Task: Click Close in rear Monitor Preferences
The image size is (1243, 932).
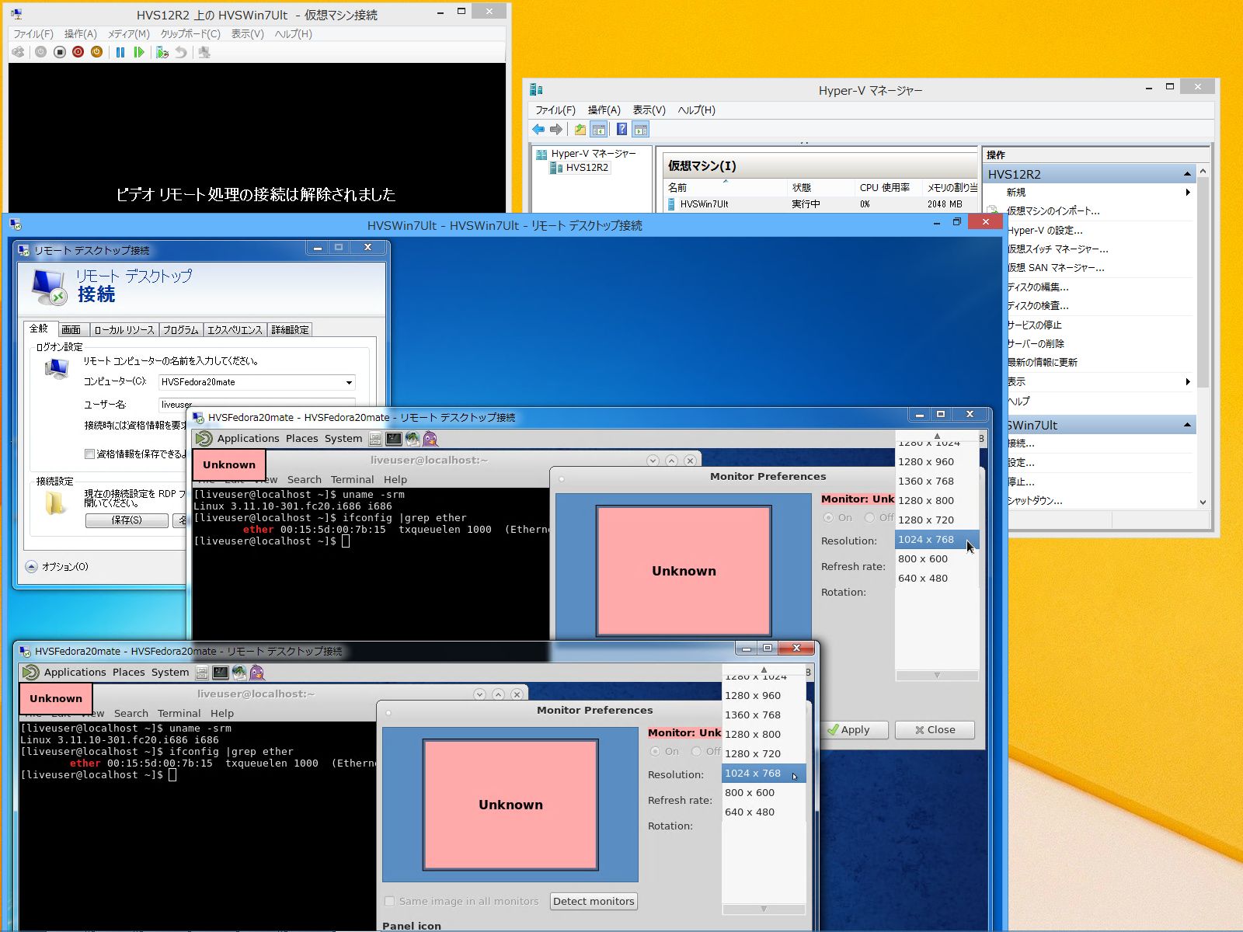Action: point(935,730)
